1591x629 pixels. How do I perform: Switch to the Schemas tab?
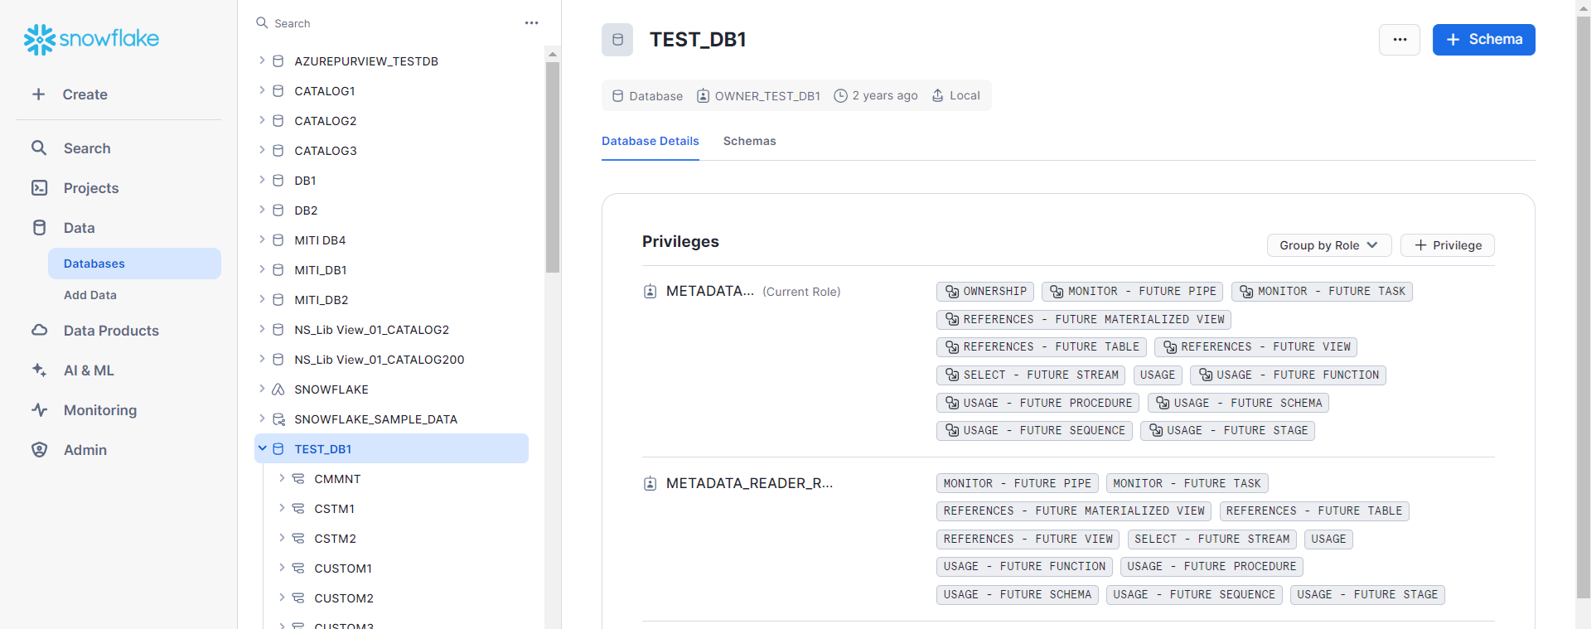coord(749,141)
